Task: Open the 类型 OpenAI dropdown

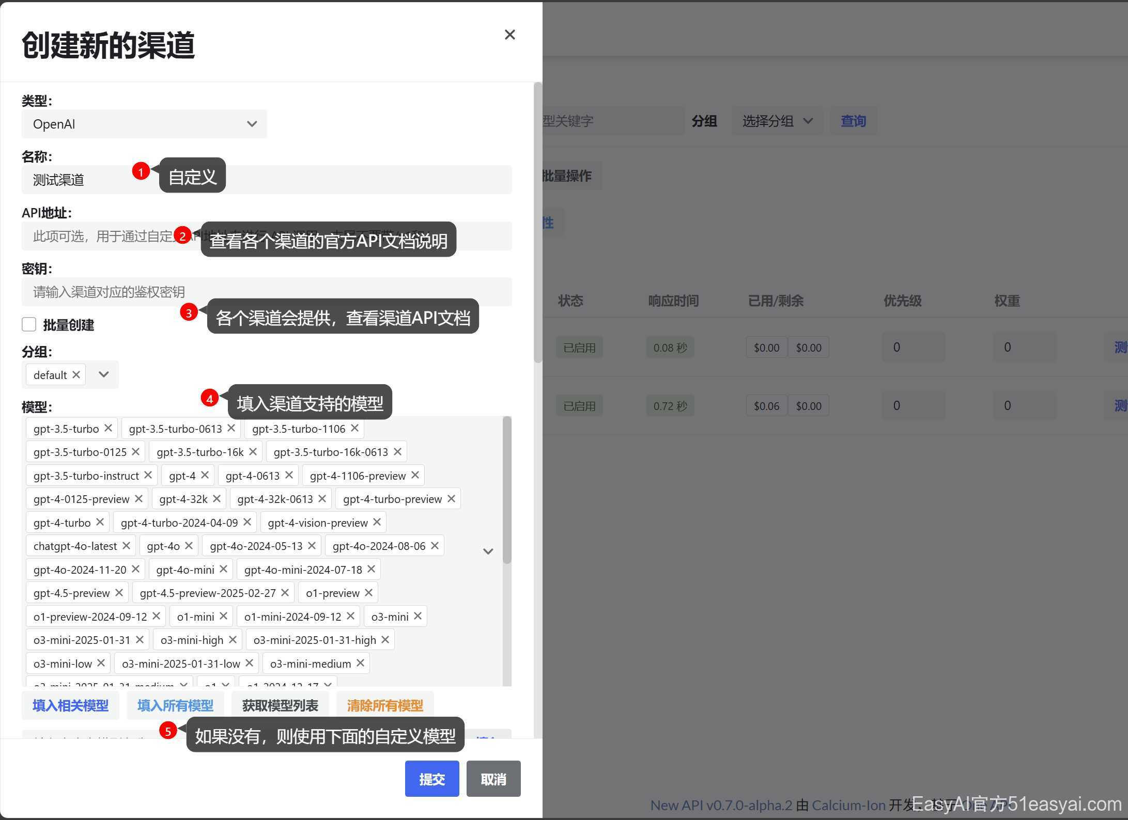Action: click(144, 124)
